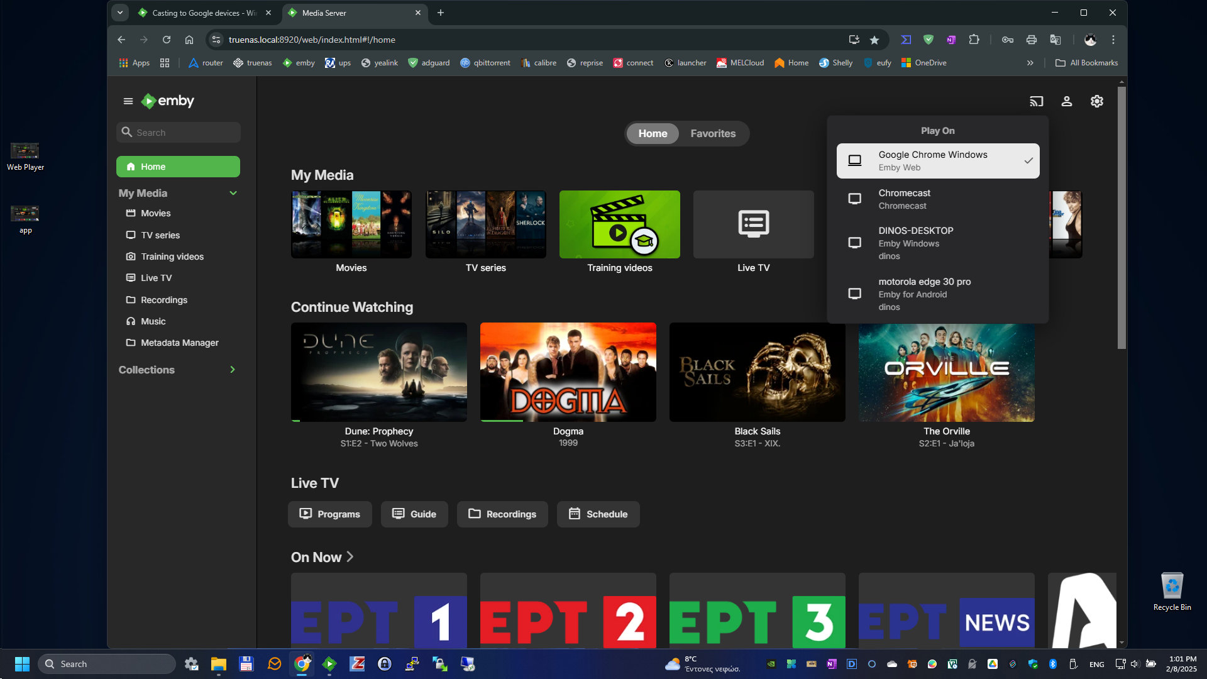Expand the On Now section arrow
This screenshot has width=1207, height=679.
pos(350,557)
